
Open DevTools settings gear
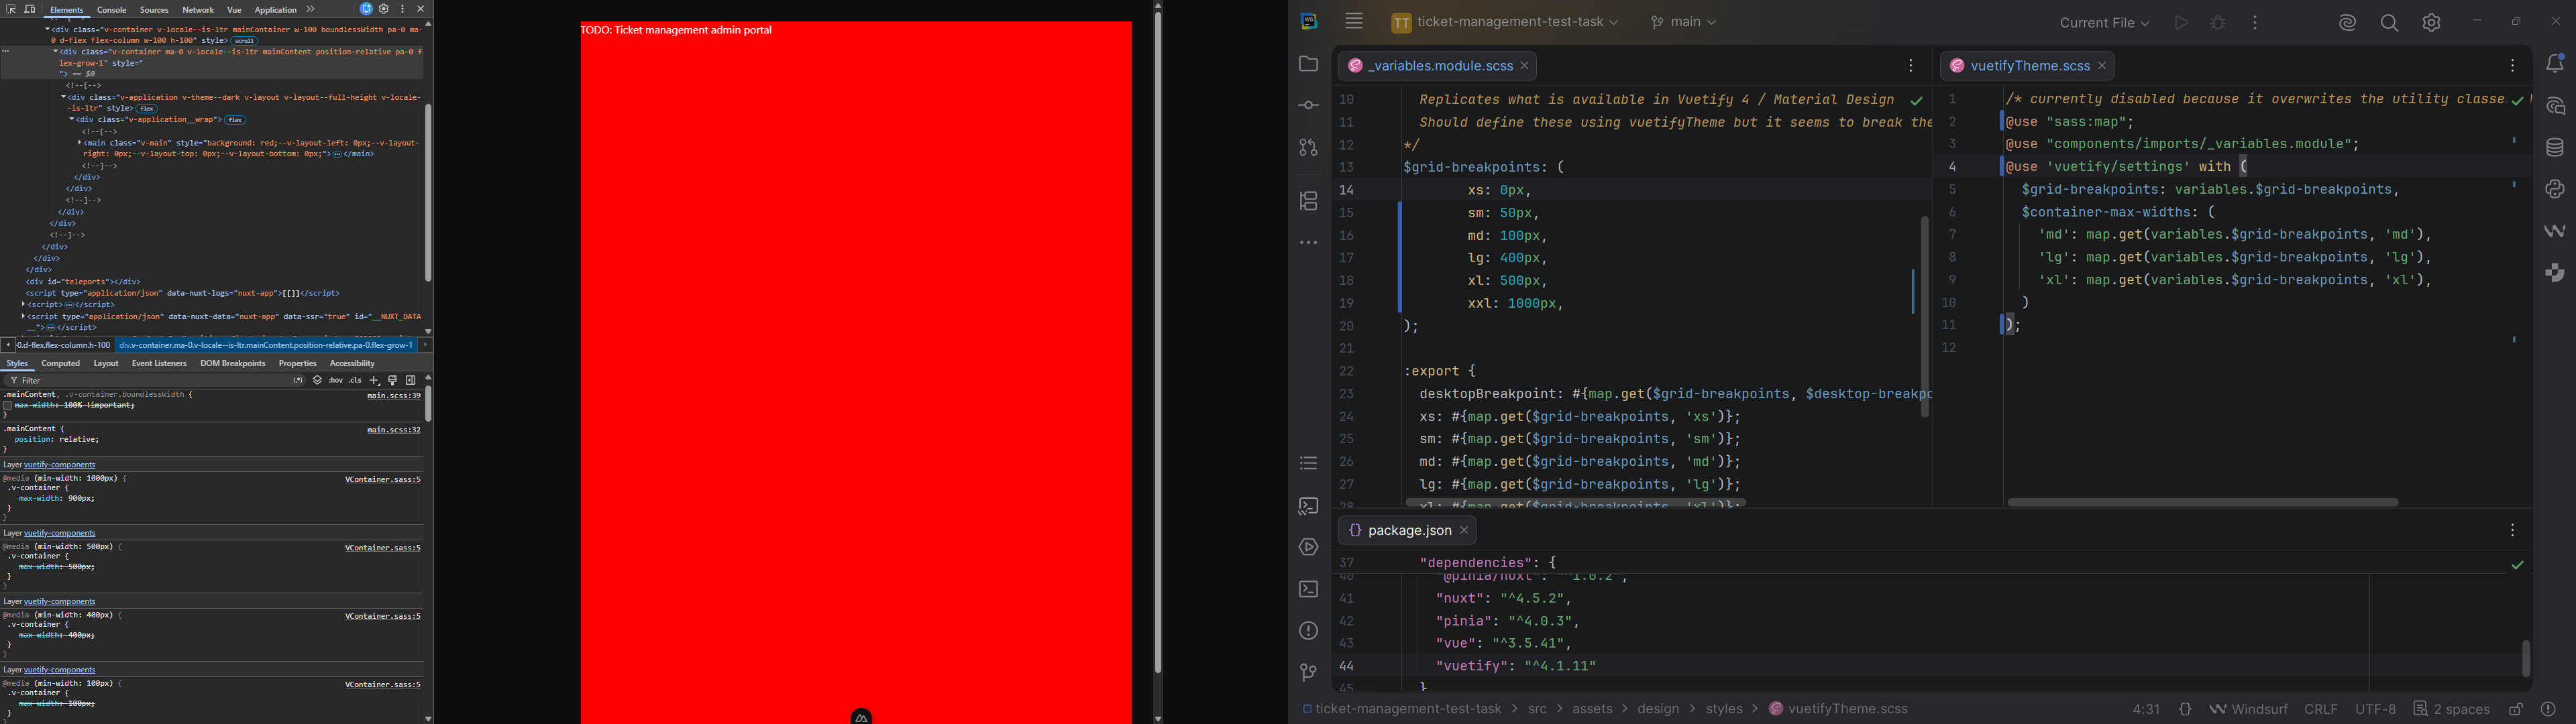tap(384, 9)
